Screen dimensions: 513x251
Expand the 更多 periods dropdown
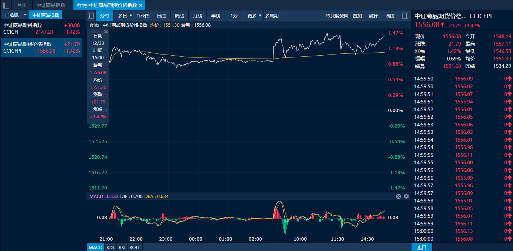click(260, 16)
